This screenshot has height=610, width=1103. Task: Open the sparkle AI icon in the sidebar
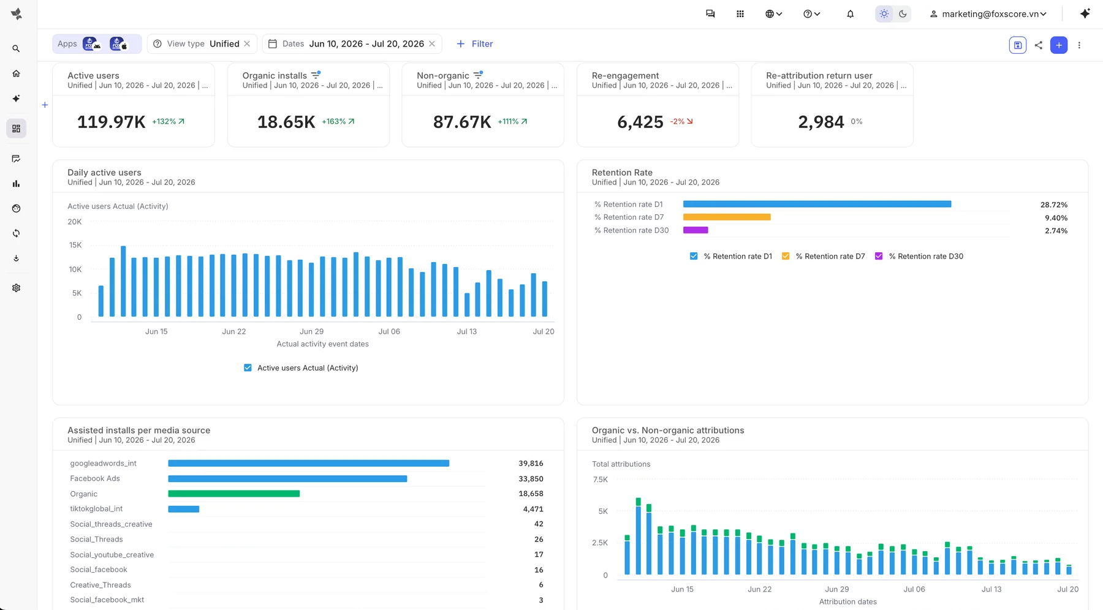[16, 98]
